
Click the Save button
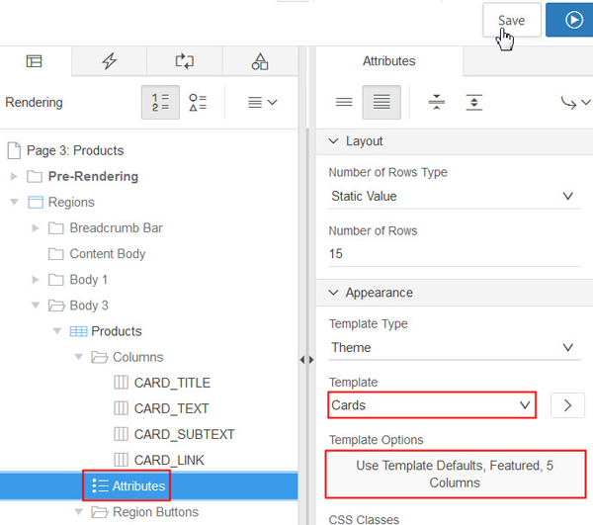tap(511, 20)
